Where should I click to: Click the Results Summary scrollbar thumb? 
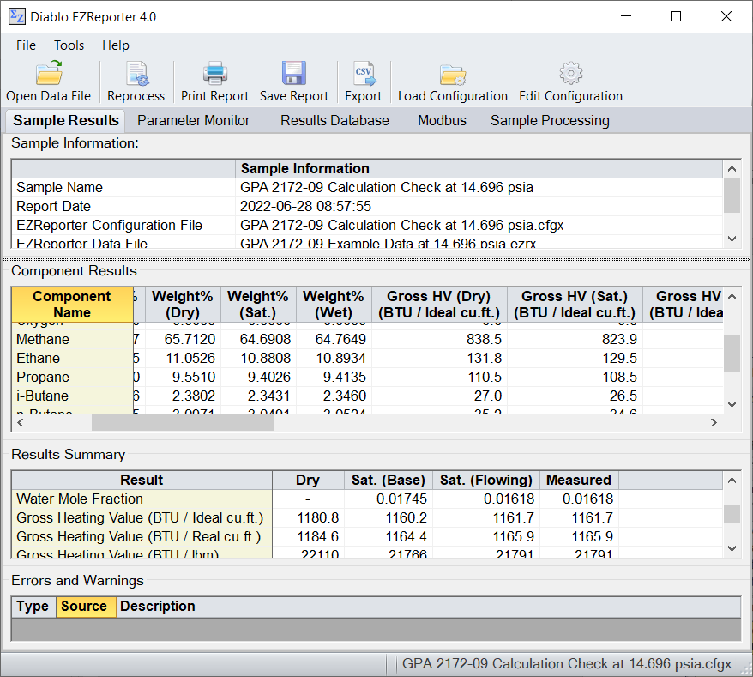tap(732, 513)
